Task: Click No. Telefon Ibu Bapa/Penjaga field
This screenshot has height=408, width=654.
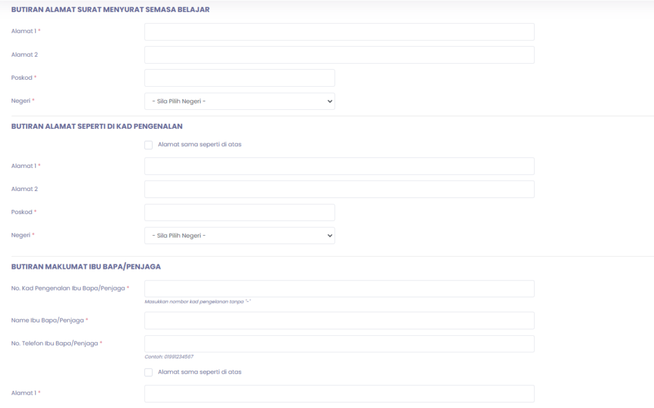Action: click(x=339, y=344)
